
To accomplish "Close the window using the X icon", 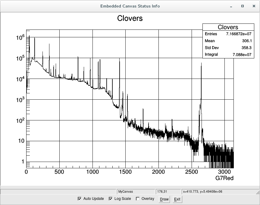I will (x=253, y=6).
